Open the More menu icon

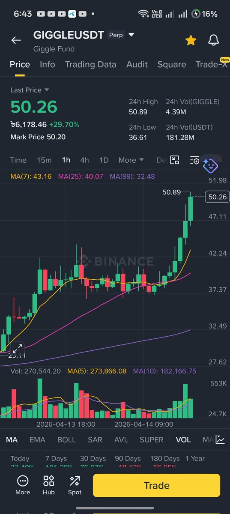23,485
